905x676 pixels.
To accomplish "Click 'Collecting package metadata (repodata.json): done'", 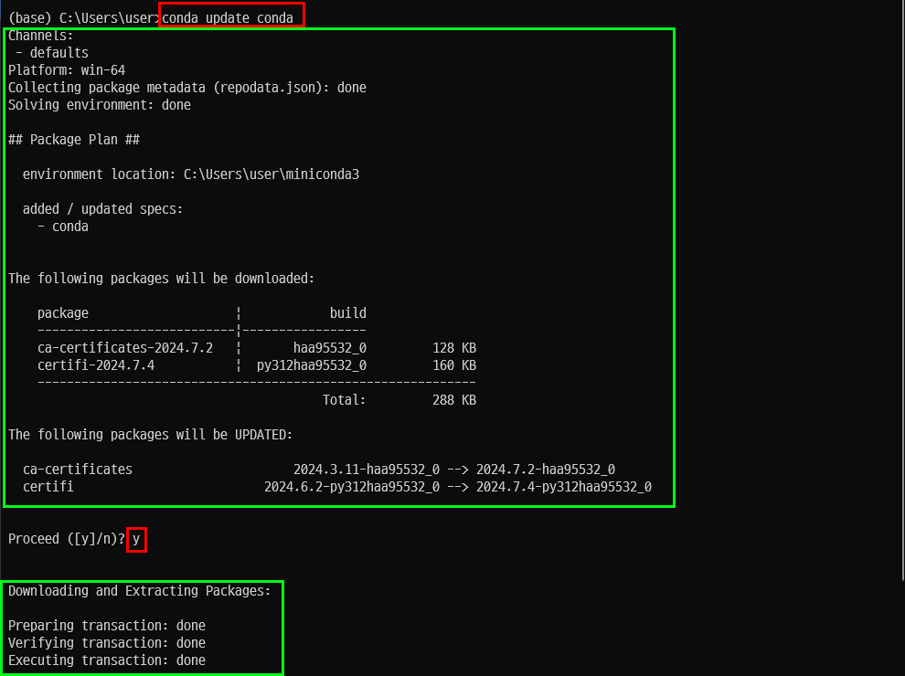I will 187,88.
